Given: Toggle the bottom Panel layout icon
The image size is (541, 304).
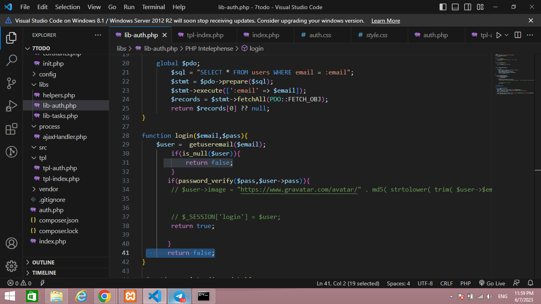Looking at the screenshot, I should point(455,7).
